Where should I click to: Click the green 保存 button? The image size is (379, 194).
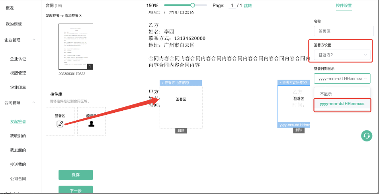pos(76,175)
